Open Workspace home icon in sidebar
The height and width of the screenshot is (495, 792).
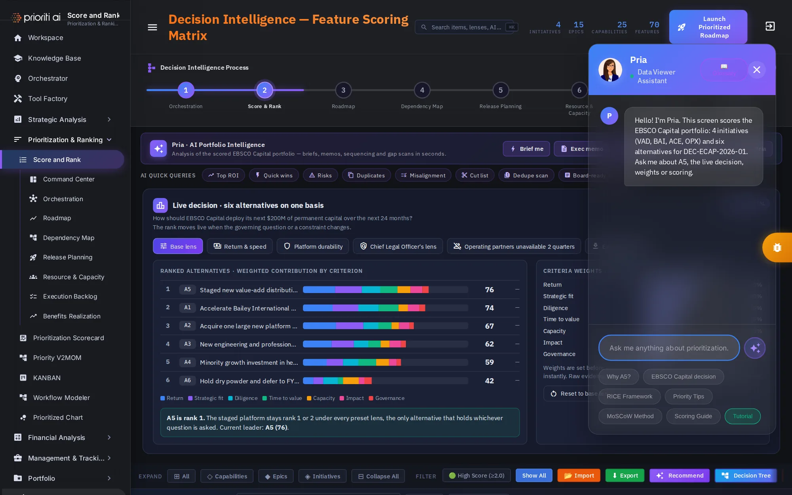click(x=18, y=38)
